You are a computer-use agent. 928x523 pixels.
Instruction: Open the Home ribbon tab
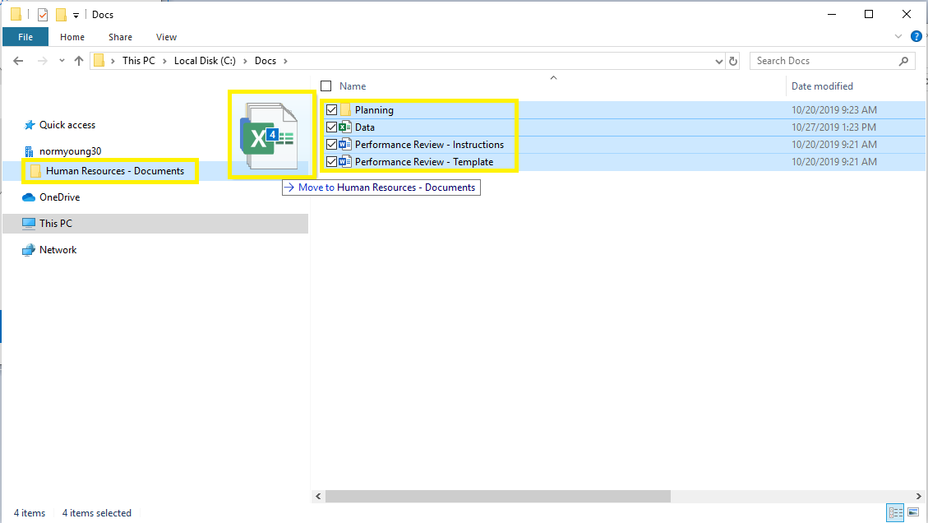(x=72, y=37)
